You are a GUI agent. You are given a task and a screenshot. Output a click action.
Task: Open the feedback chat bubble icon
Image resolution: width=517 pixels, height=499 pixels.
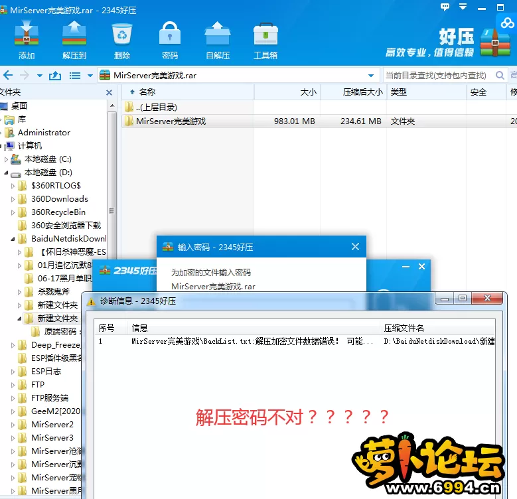[x=445, y=7]
